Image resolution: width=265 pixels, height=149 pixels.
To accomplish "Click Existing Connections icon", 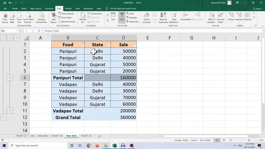I will coord(41,18).
